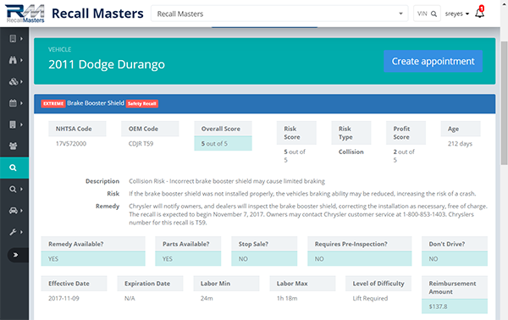
Task: Click the Recall Masters logo
Action: [x=25, y=14]
